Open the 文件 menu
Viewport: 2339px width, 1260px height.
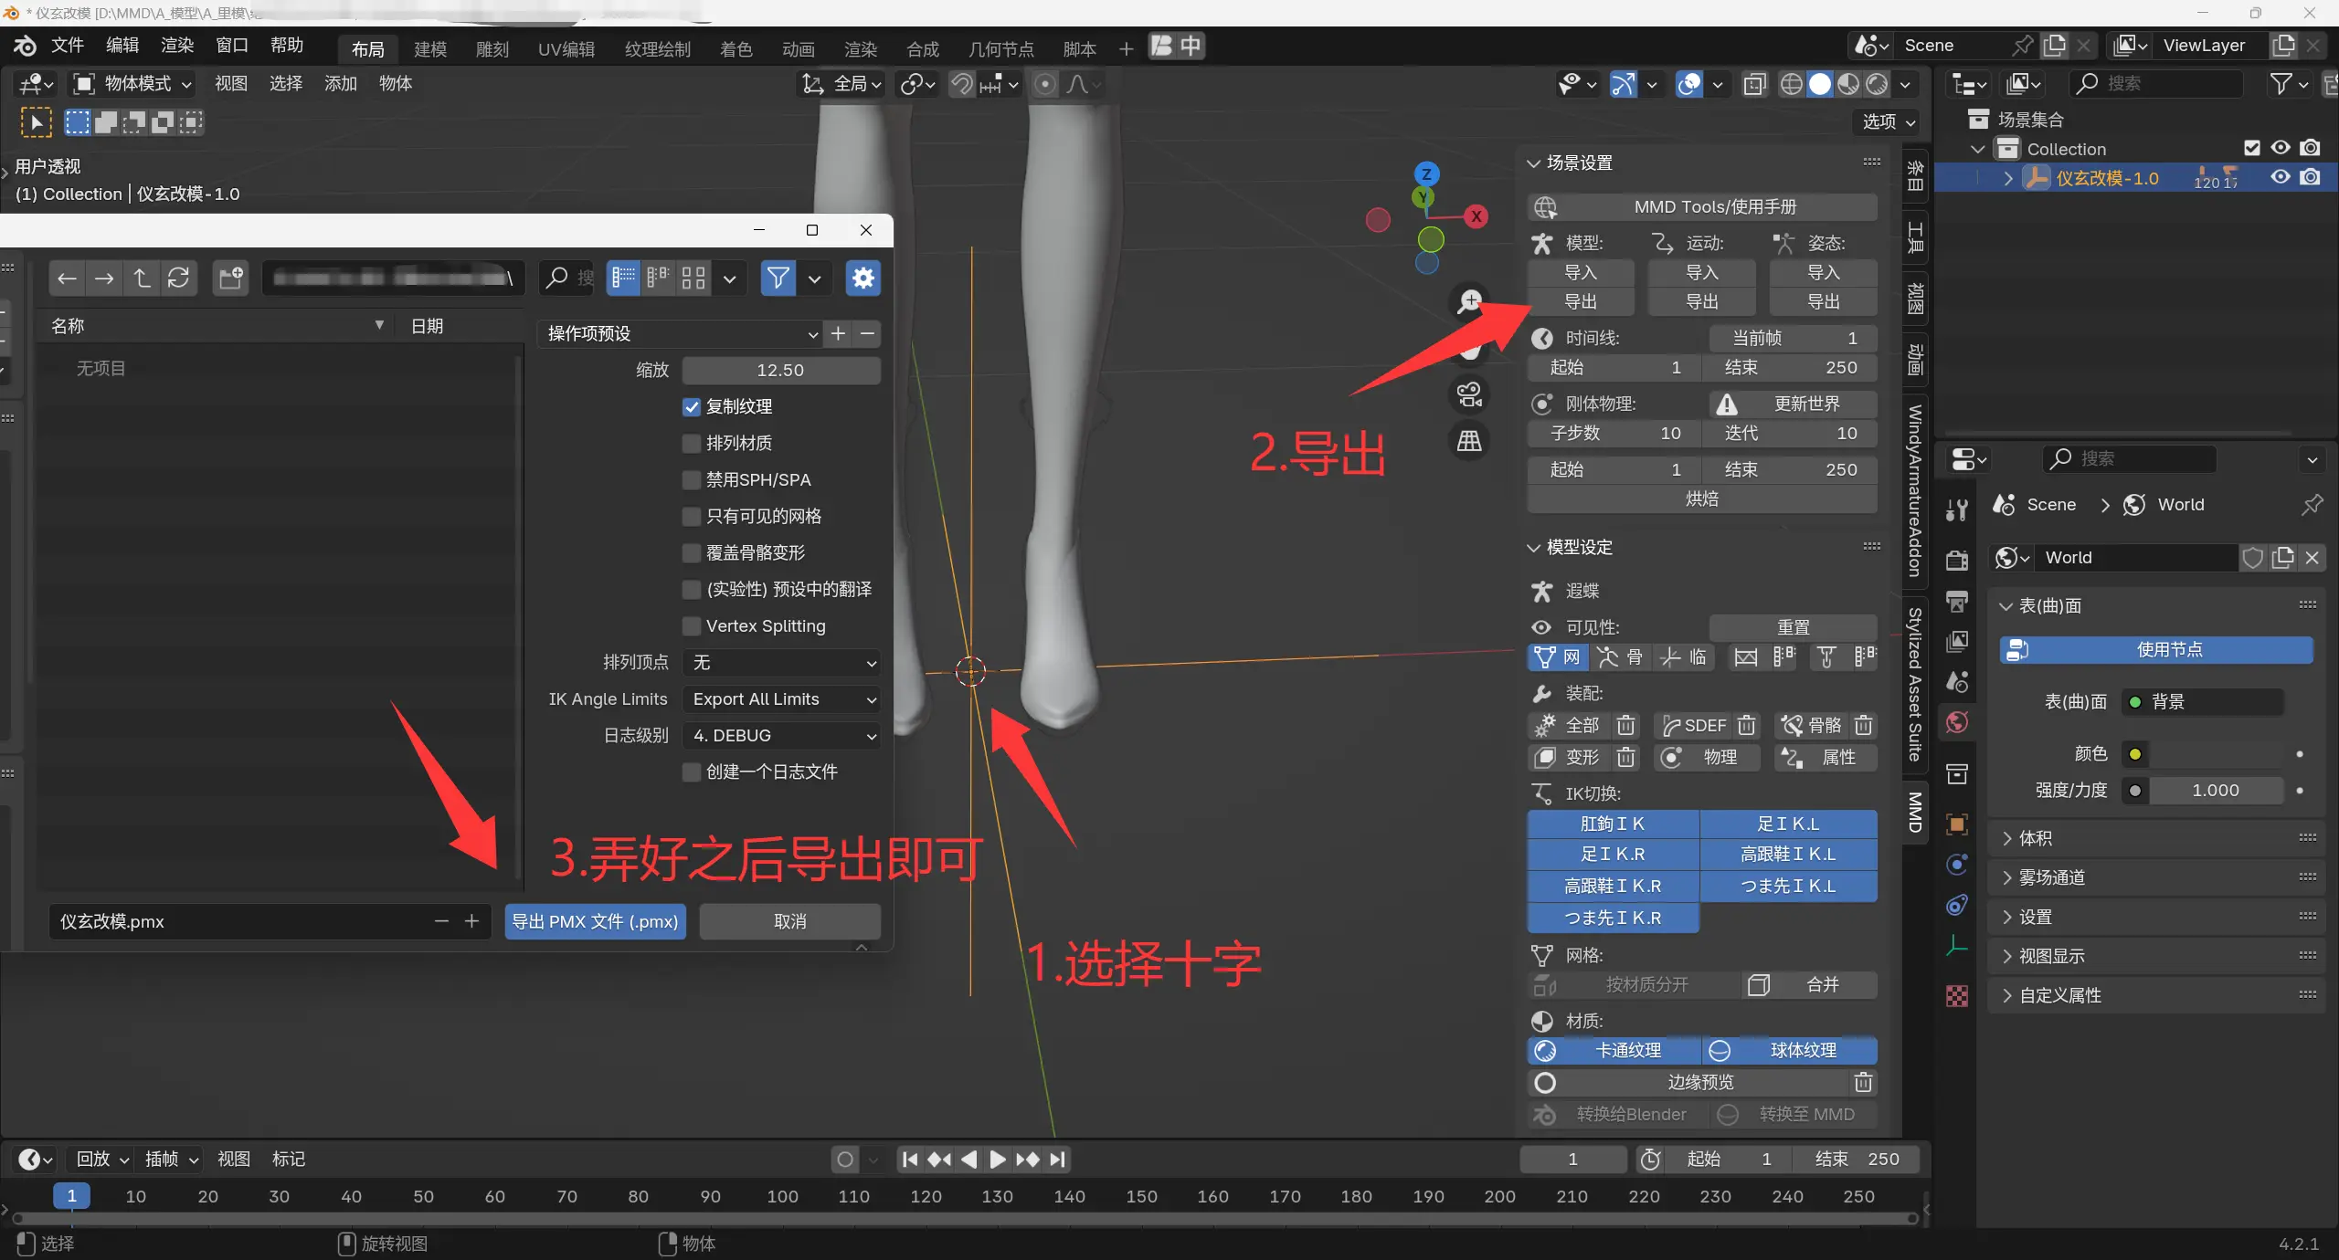[x=67, y=45]
